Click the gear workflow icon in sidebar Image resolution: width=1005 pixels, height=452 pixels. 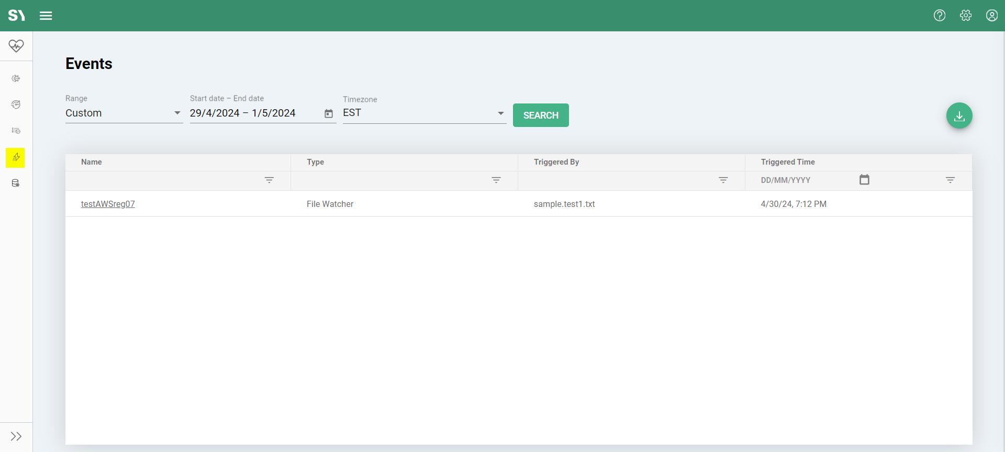coord(16,78)
